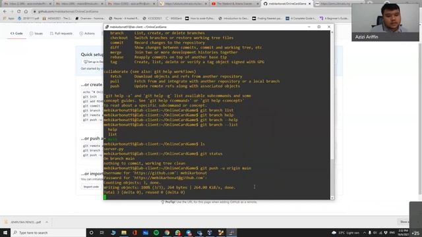Click the terminal window PuTTY title icon

[x=107, y=27]
